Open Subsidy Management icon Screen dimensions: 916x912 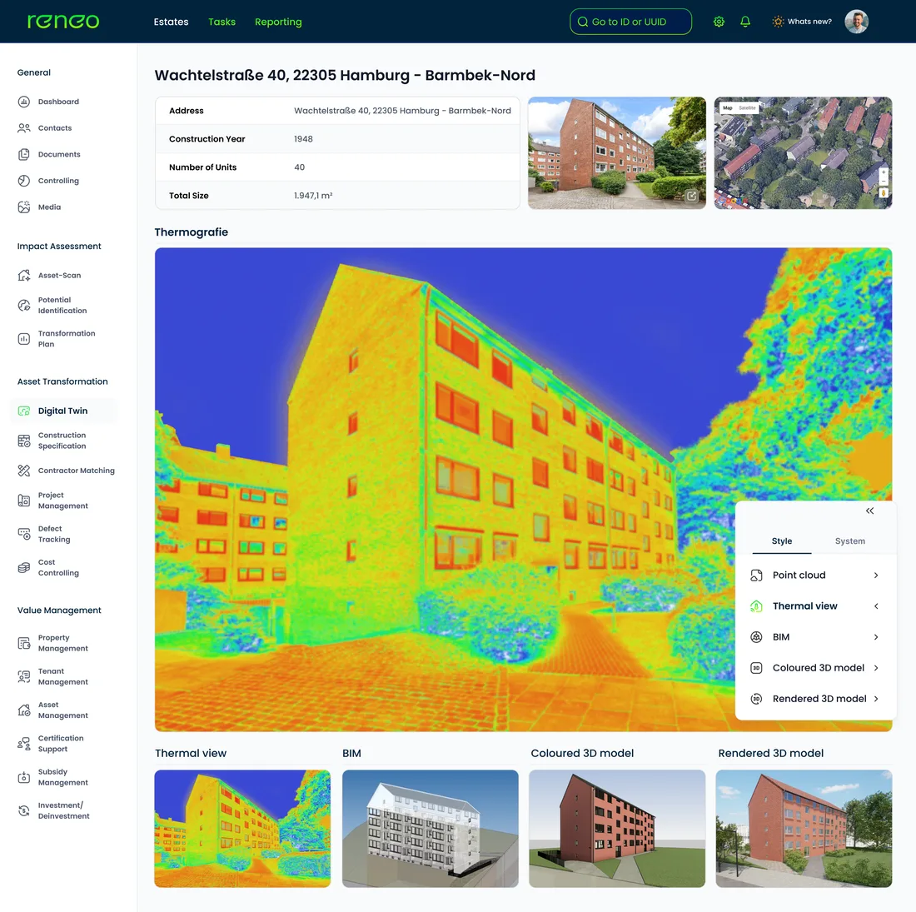24,777
